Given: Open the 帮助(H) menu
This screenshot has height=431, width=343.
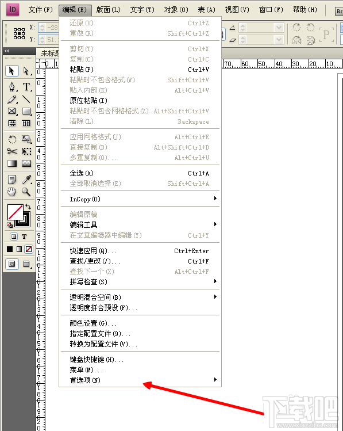Looking at the screenshot, I should (x=305, y=10).
